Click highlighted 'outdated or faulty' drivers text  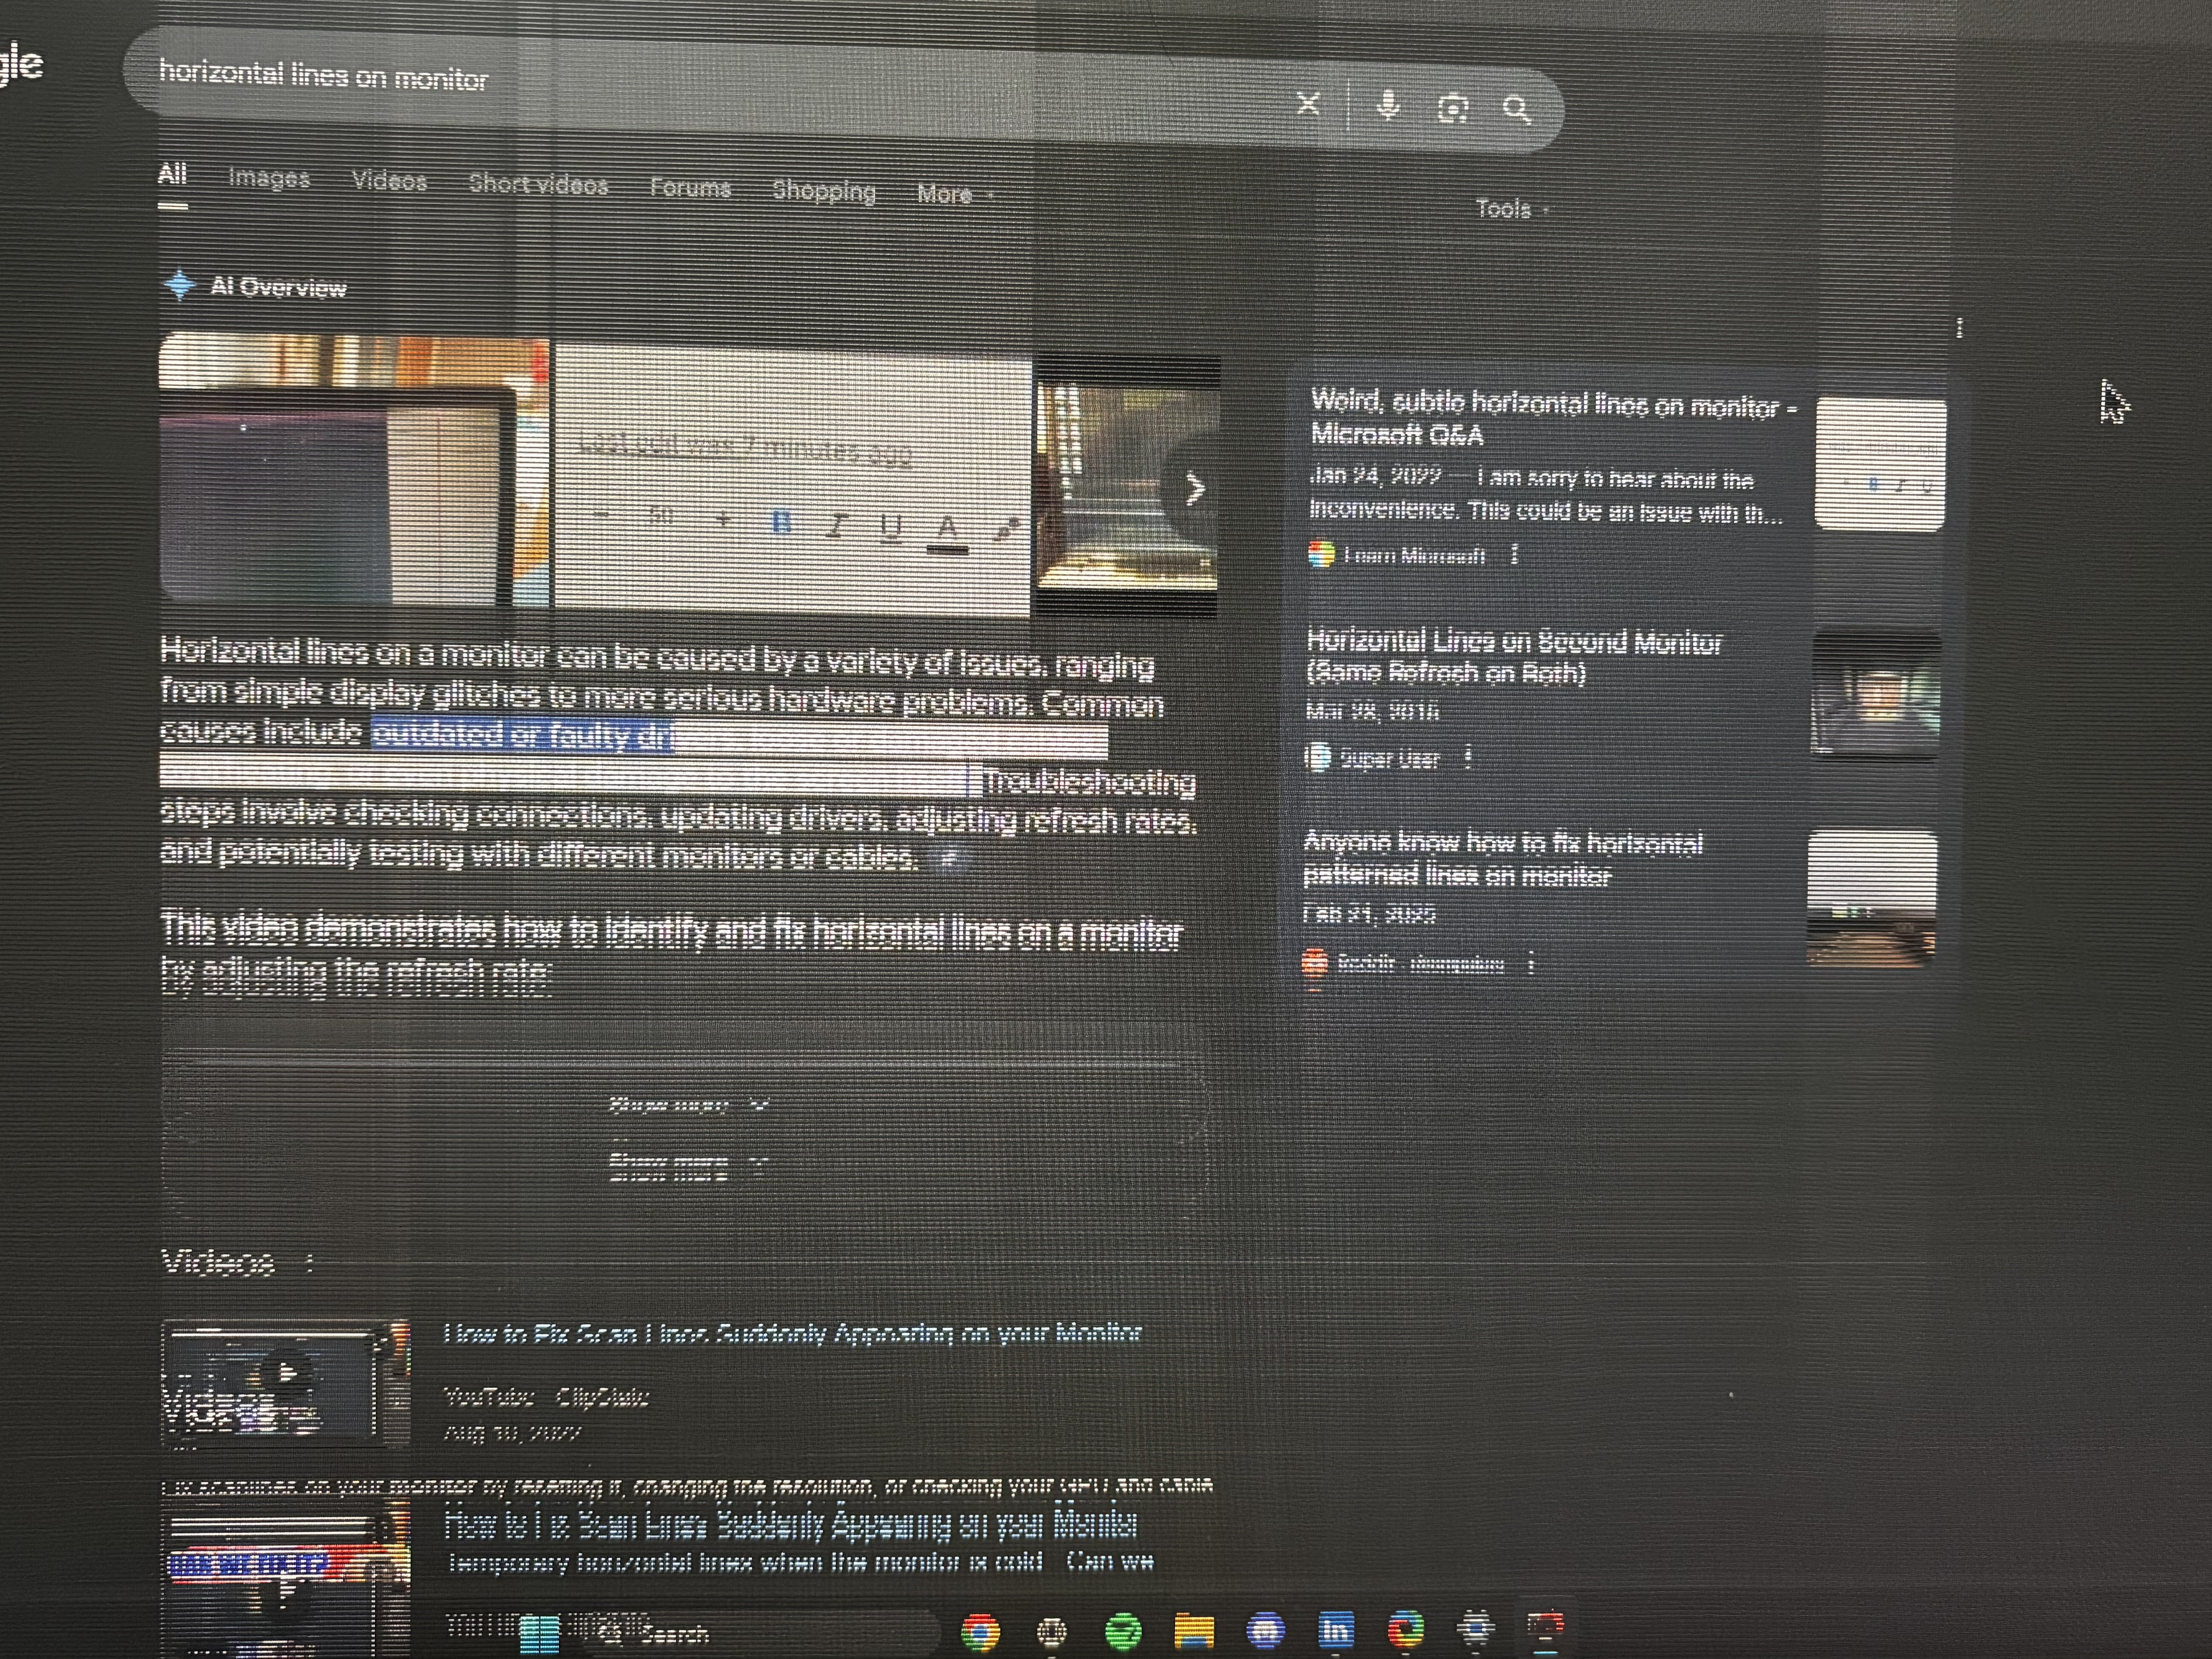(x=523, y=735)
